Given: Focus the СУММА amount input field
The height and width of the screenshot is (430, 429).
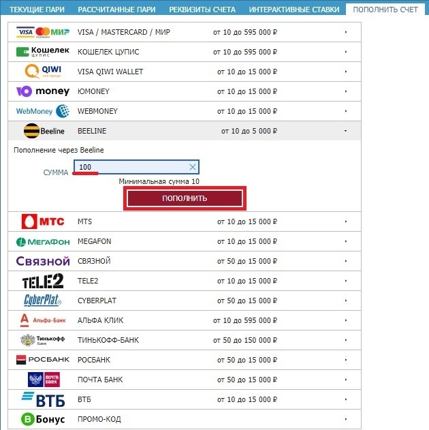Looking at the screenshot, I should (x=136, y=167).
